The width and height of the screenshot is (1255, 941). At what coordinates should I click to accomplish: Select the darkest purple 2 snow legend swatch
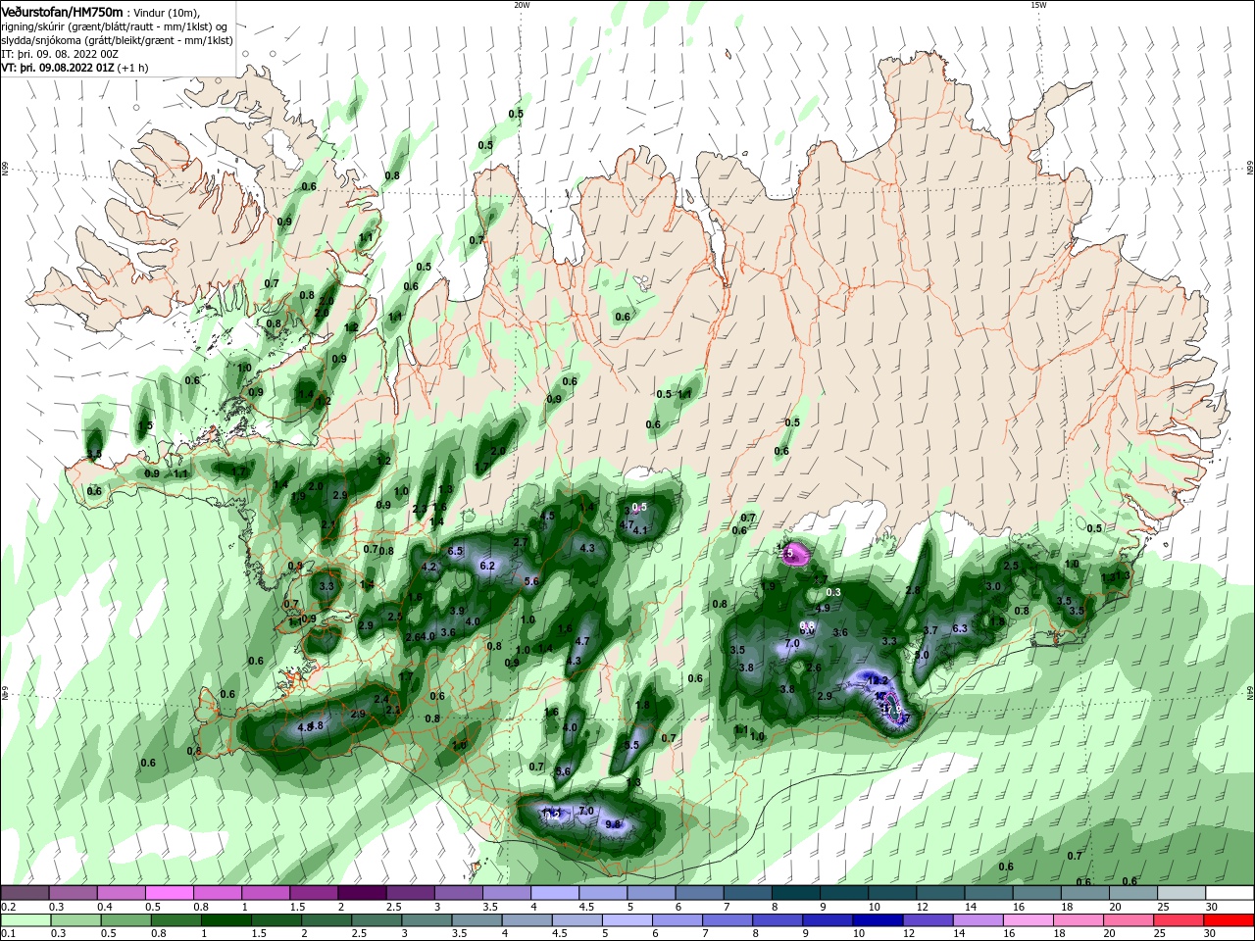[362, 893]
